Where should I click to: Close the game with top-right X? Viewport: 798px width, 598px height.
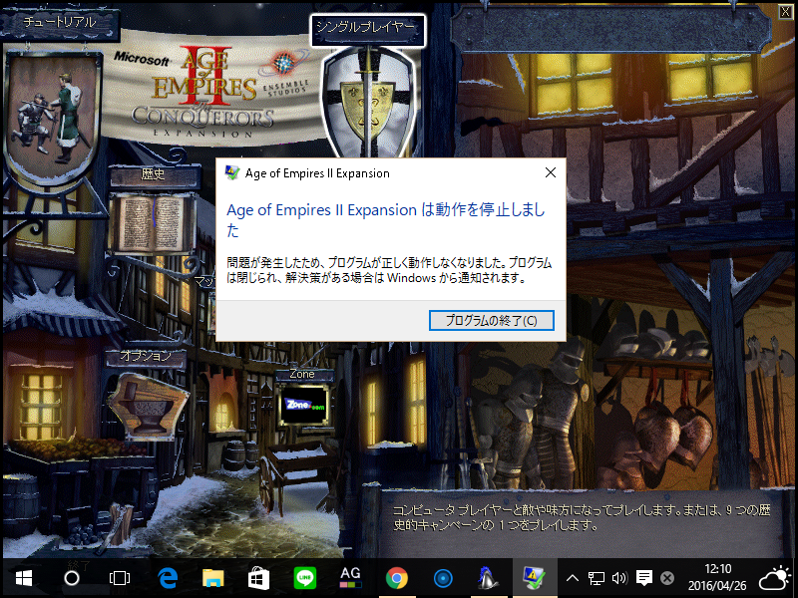(785, 12)
